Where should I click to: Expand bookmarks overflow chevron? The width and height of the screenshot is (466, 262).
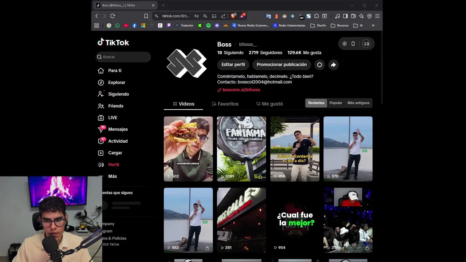[x=373, y=25]
